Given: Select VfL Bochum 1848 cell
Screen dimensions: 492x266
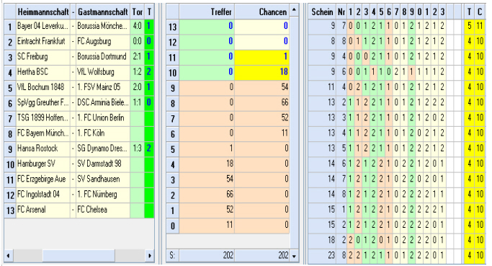Looking at the screenshot, I should (43, 87).
